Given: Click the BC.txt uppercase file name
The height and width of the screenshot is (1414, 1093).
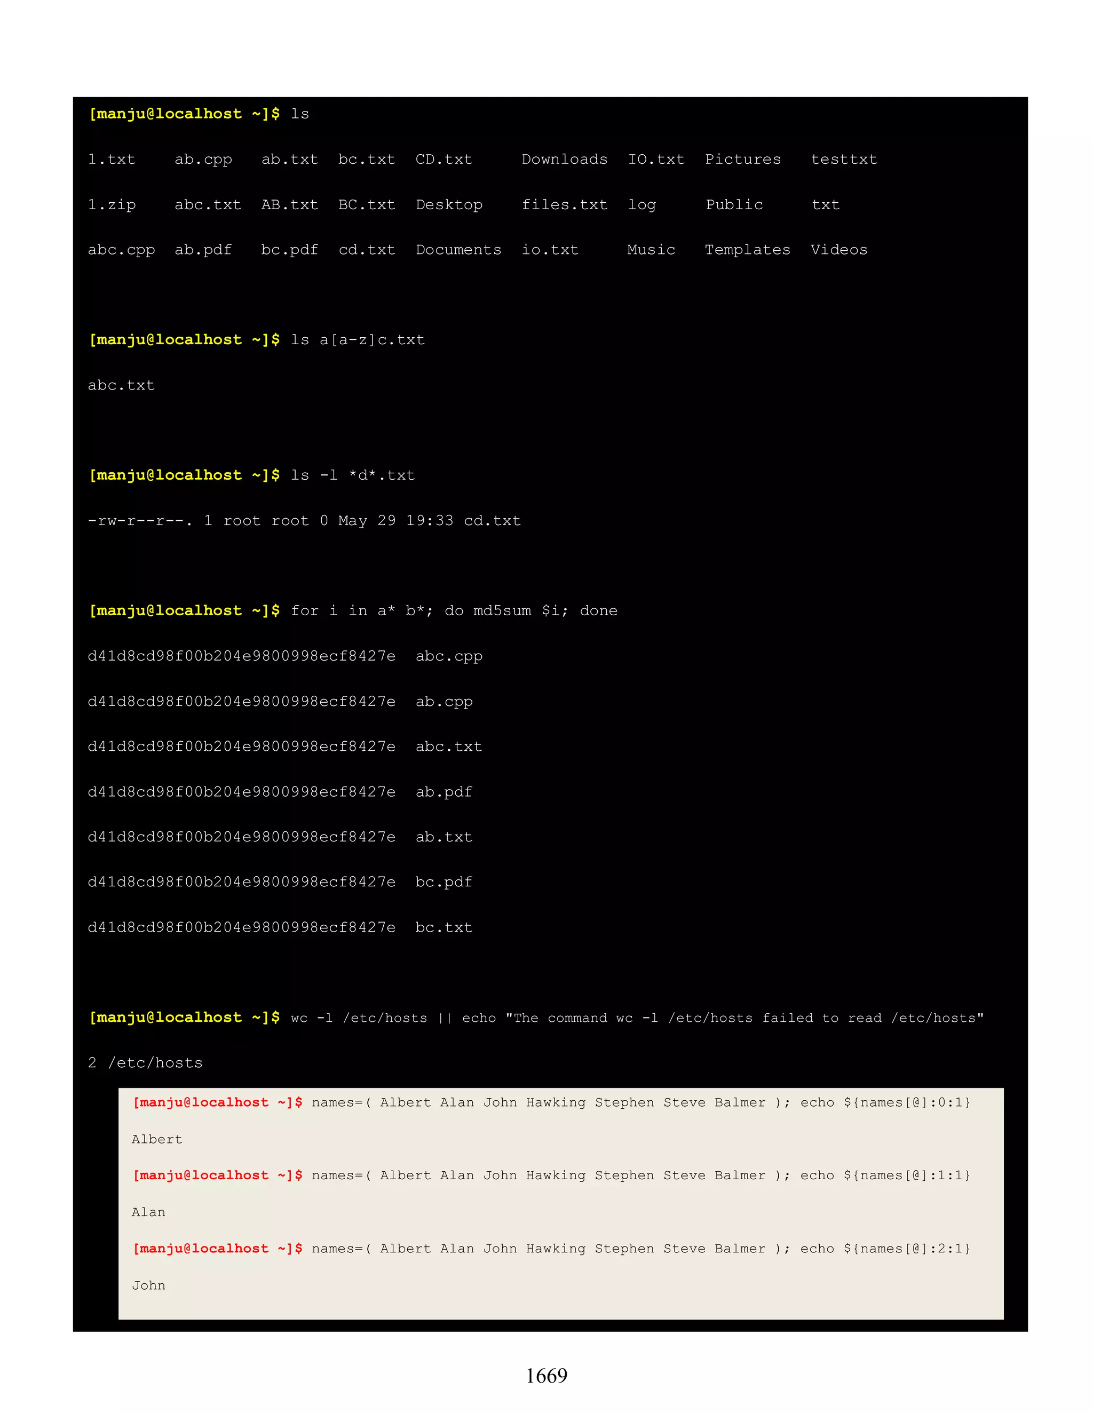Looking at the screenshot, I should click(x=367, y=204).
